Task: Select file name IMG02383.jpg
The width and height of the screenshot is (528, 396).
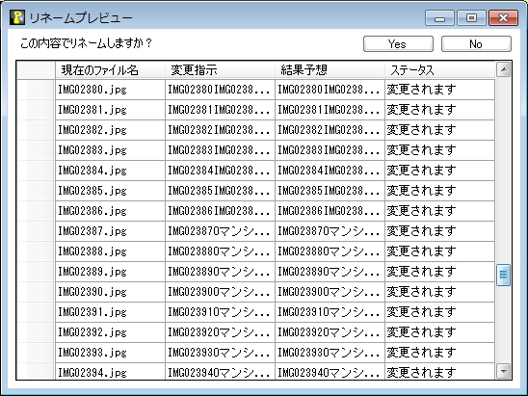Action: tap(111, 150)
